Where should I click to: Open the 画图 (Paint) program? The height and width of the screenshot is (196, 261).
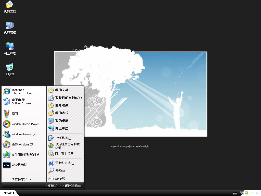point(15,114)
